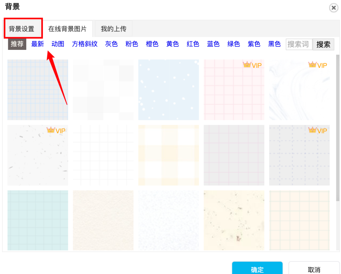Click the 取消 cancel button
Viewport: 341px width, 274px height.
pyautogui.click(x=314, y=269)
